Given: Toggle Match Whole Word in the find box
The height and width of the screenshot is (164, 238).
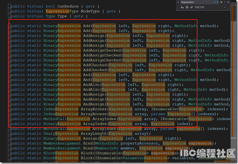Looking at the screenshot, I should coord(187,7).
